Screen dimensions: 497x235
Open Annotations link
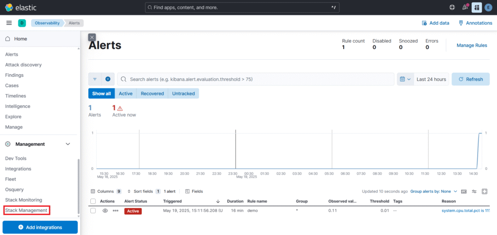[x=476, y=23]
